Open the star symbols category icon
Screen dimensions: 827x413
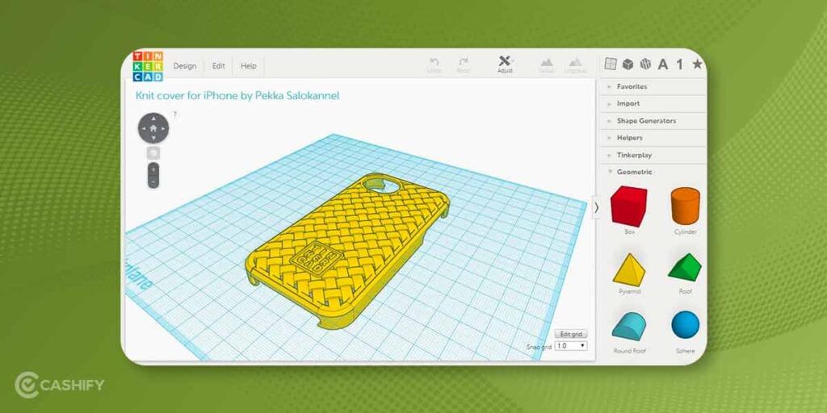(x=697, y=65)
